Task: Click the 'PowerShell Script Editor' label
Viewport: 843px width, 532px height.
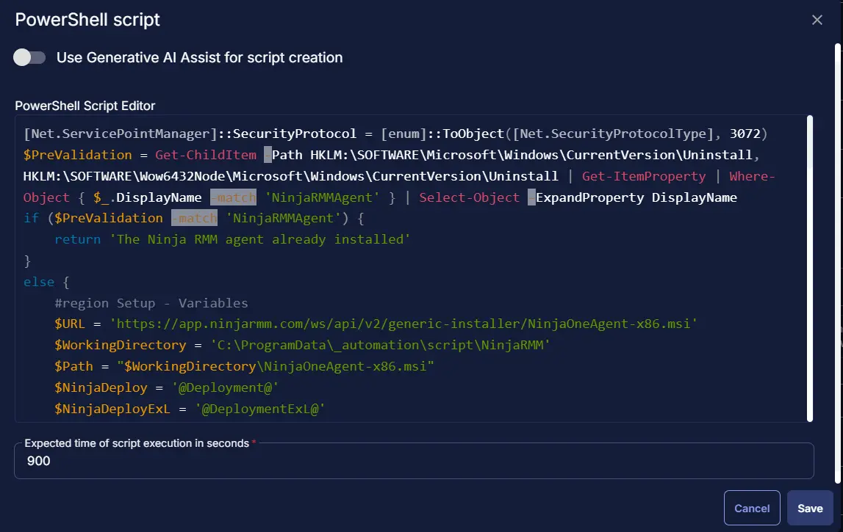Action: (85, 106)
